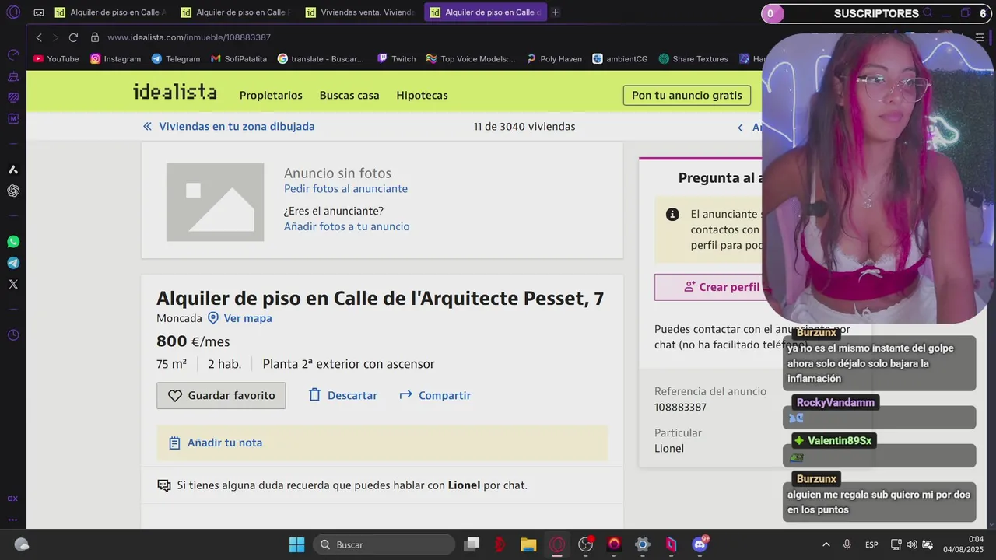The image size is (996, 560).
Task: Click Añadir fotos a tu anuncio link
Action: [x=346, y=226]
